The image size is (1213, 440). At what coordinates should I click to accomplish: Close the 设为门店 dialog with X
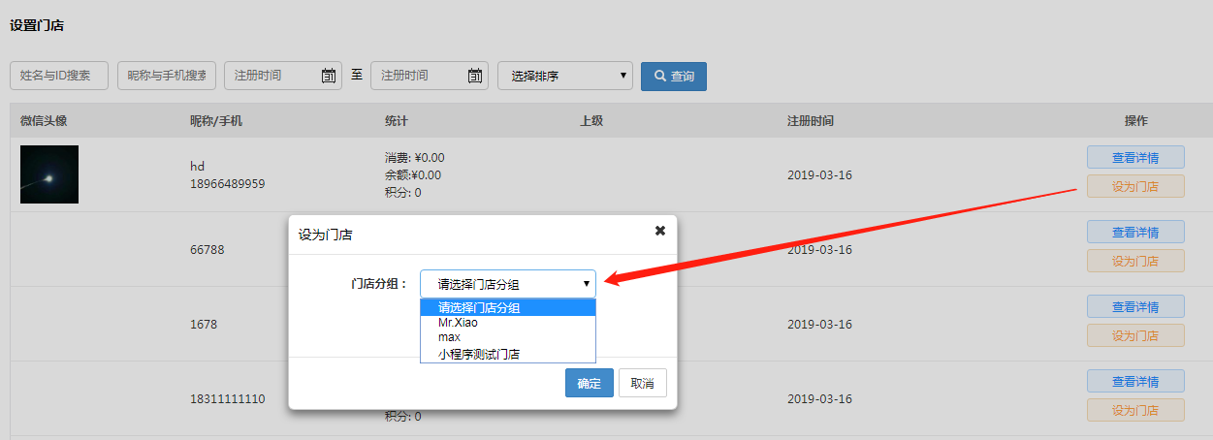click(x=660, y=231)
